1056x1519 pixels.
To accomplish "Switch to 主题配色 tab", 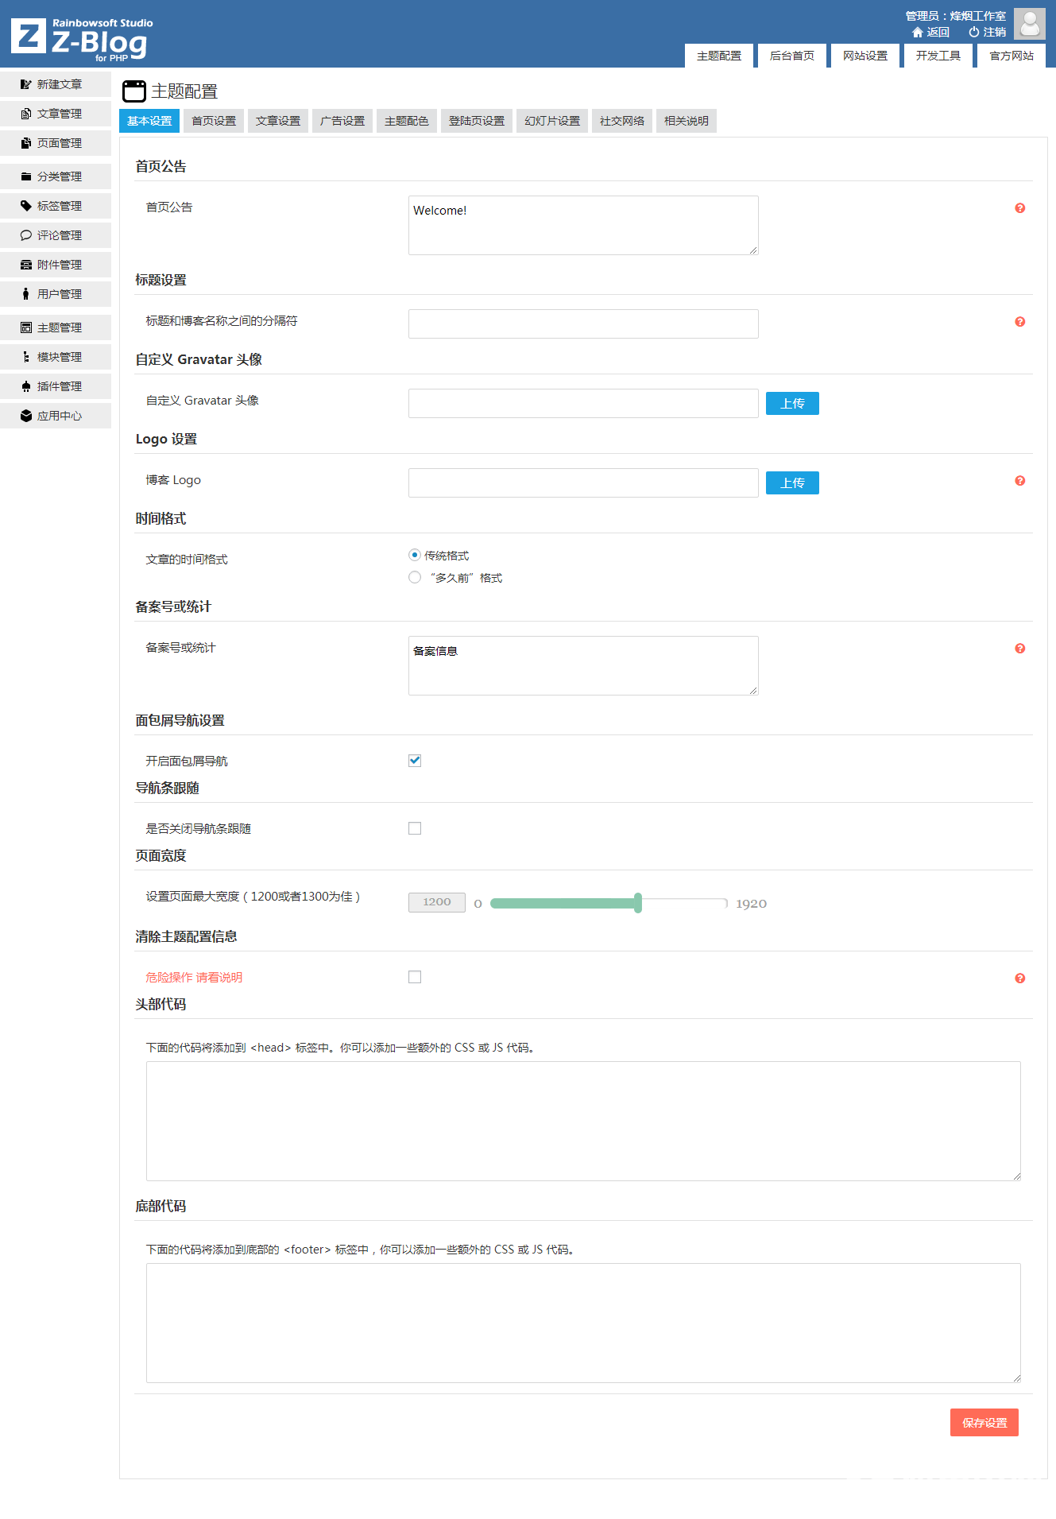I will pyautogui.click(x=407, y=121).
